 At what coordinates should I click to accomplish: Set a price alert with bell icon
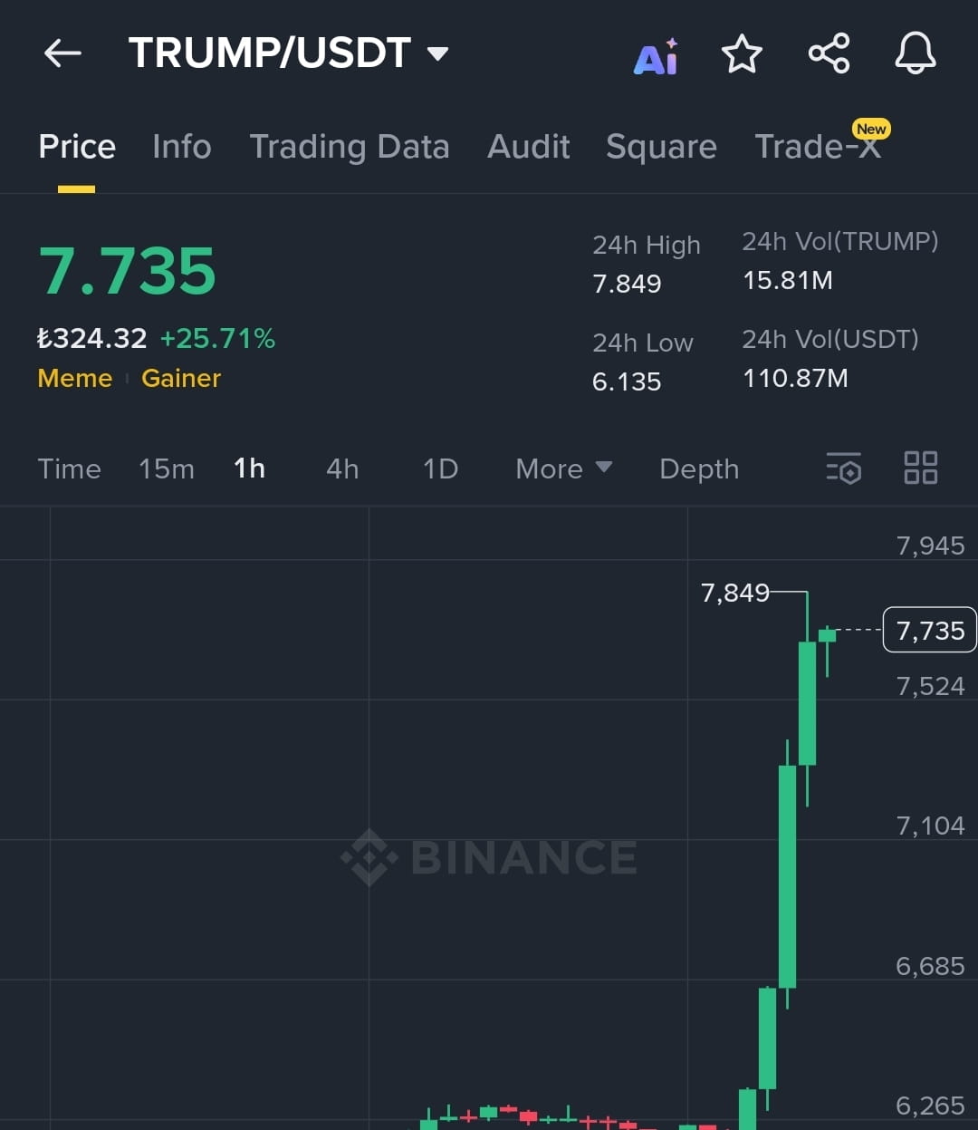pos(916,53)
